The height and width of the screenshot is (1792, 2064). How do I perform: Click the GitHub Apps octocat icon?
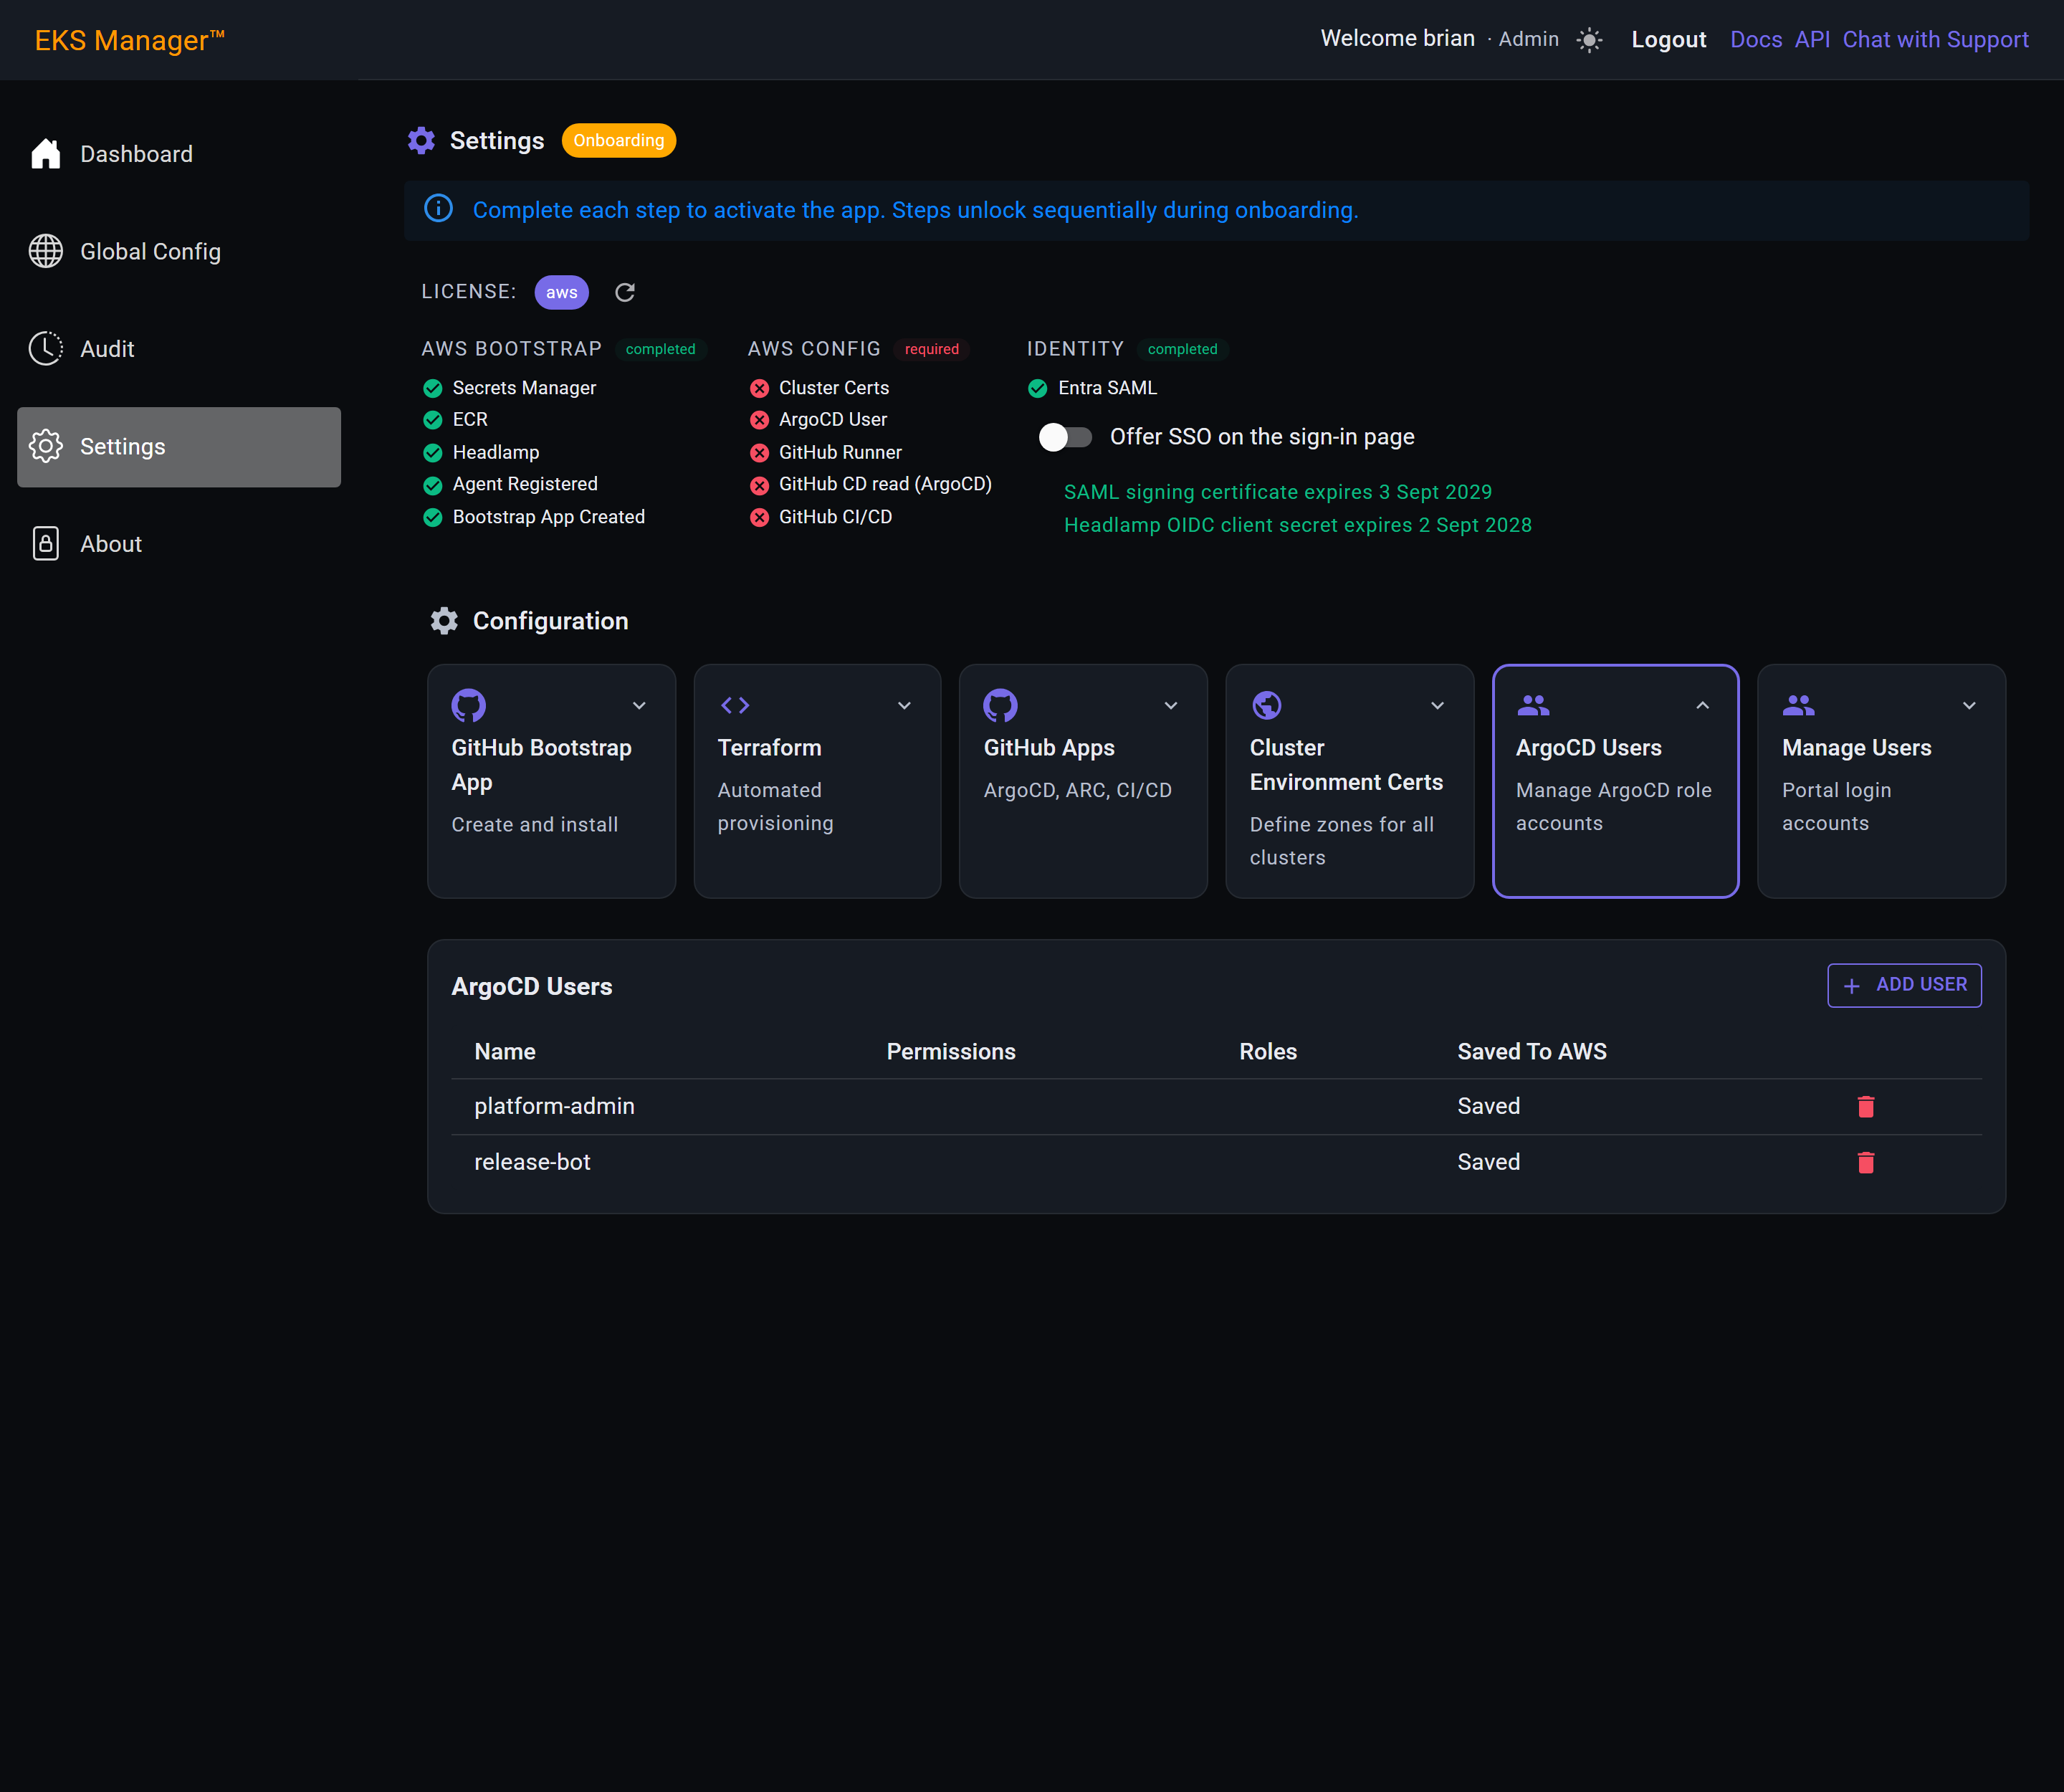tap(1001, 705)
